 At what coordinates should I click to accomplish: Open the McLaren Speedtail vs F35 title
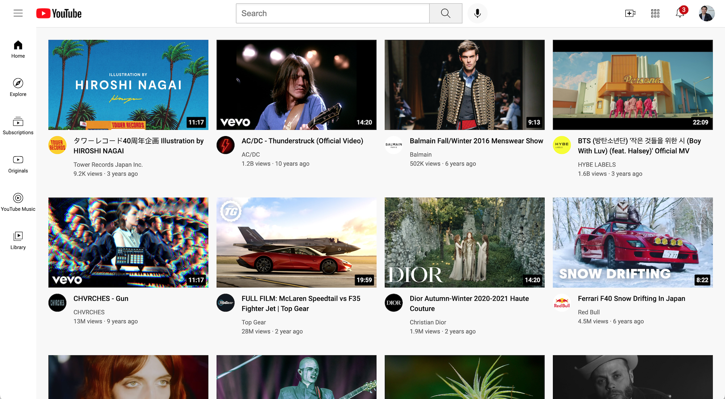pyautogui.click(x=301, y=304)
